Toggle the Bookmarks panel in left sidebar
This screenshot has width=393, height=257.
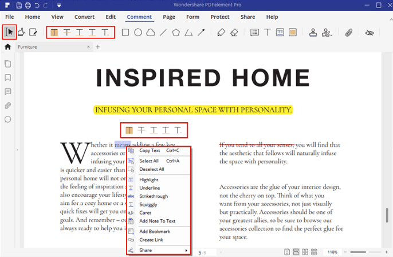coord(8,77)
